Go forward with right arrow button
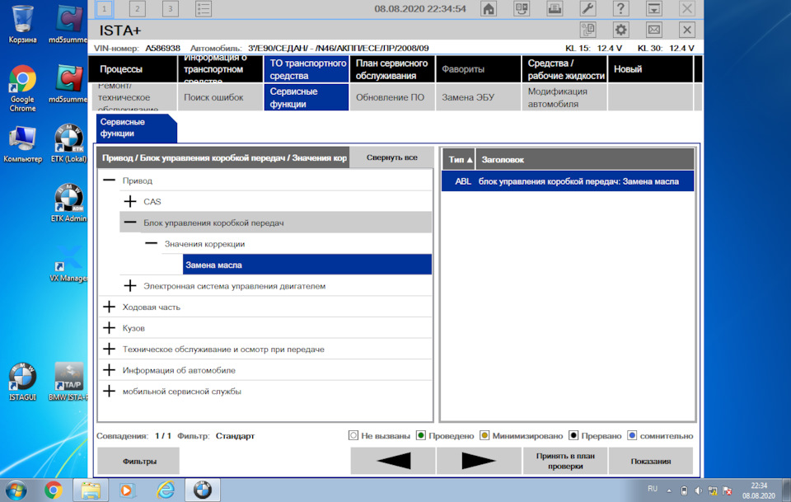Image resolution: width=791 pixels, height=502 pixels. pos(478,461)
